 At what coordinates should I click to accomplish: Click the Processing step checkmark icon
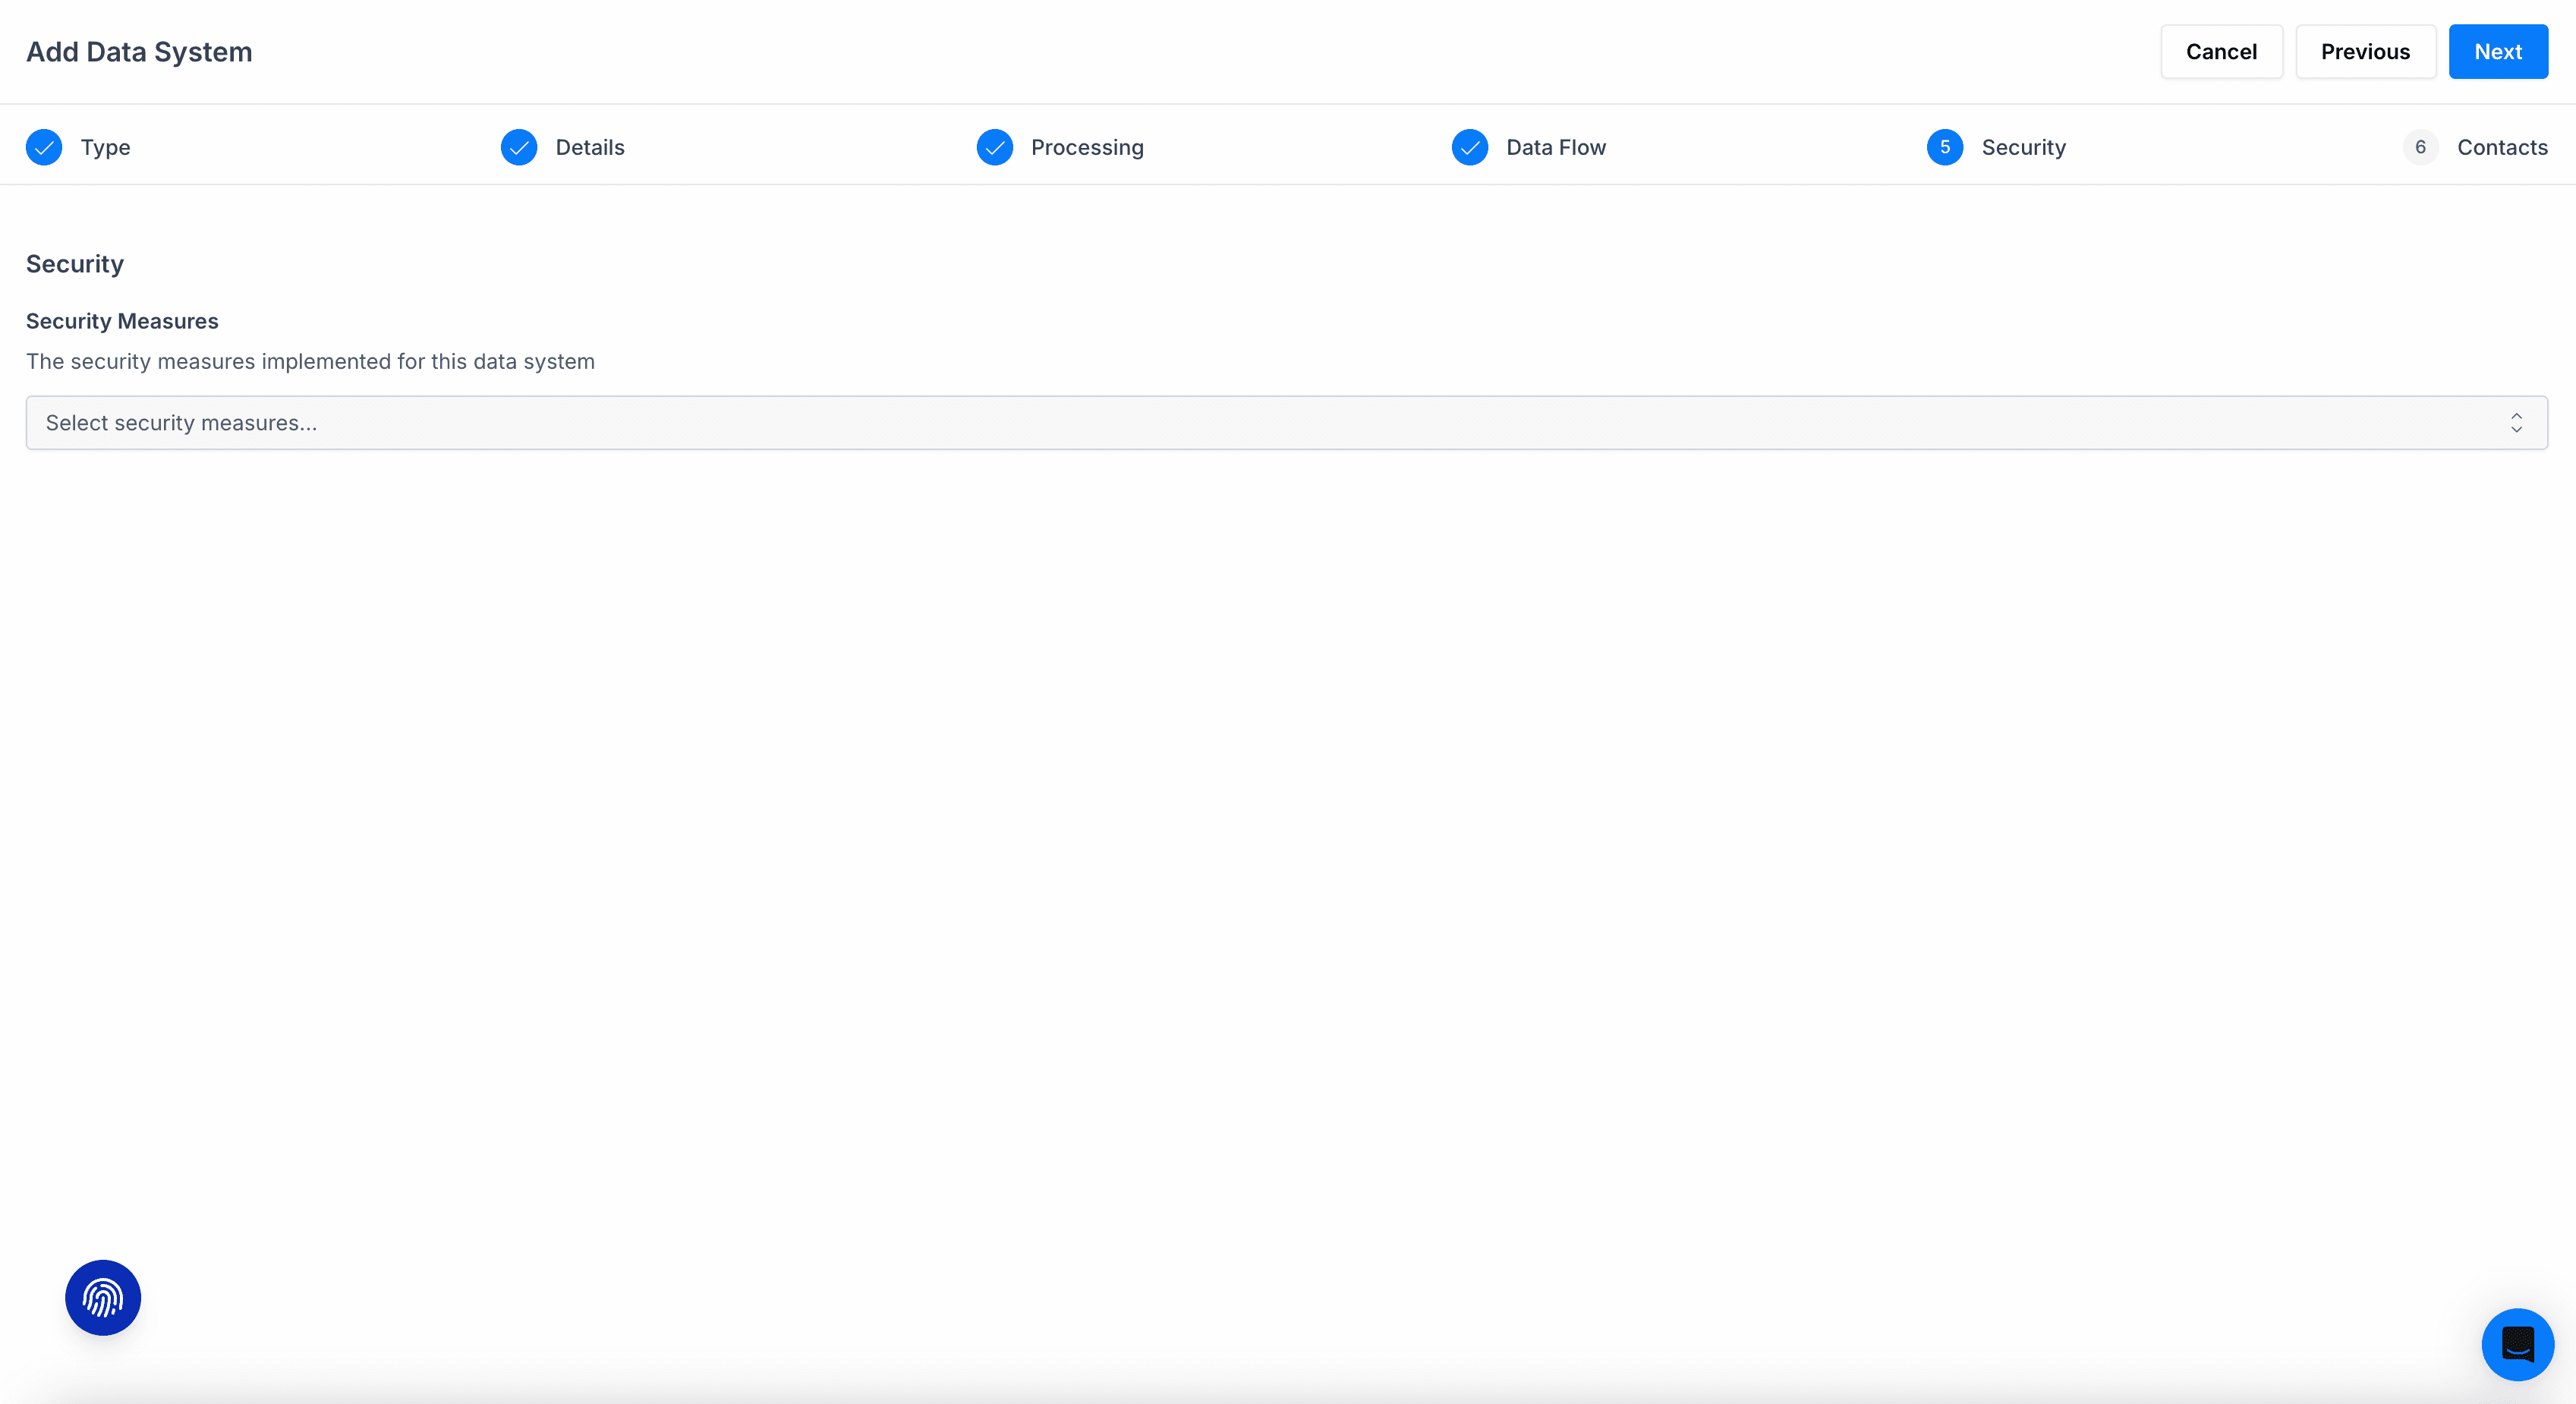point(994,147)
